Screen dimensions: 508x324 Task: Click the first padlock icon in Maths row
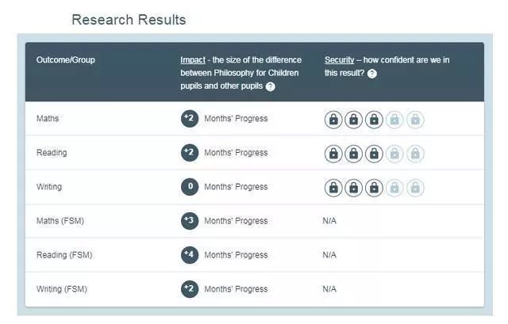(333, 120)
